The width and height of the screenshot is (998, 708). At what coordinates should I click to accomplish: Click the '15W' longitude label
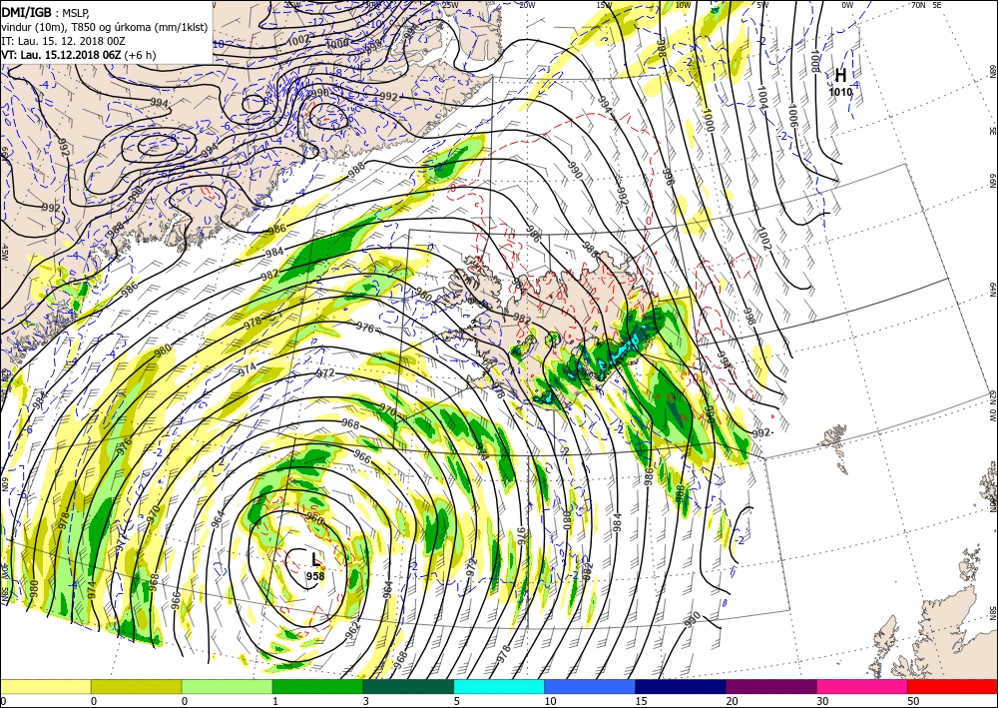[604, 5]
